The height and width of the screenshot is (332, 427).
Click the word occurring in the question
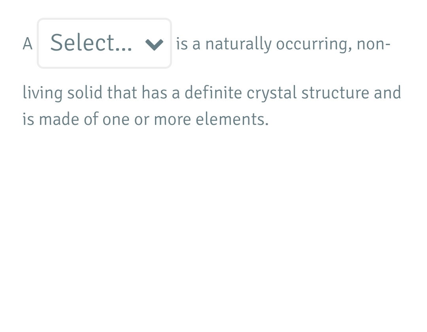(312, 44)
